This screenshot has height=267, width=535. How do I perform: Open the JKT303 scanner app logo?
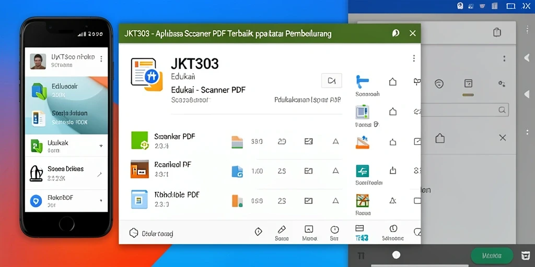146,75
